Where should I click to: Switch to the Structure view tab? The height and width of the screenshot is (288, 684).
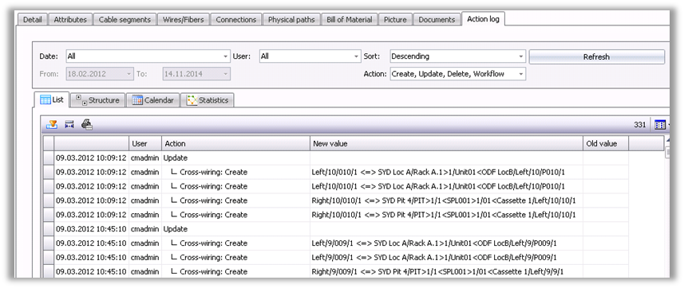[97, 100]
